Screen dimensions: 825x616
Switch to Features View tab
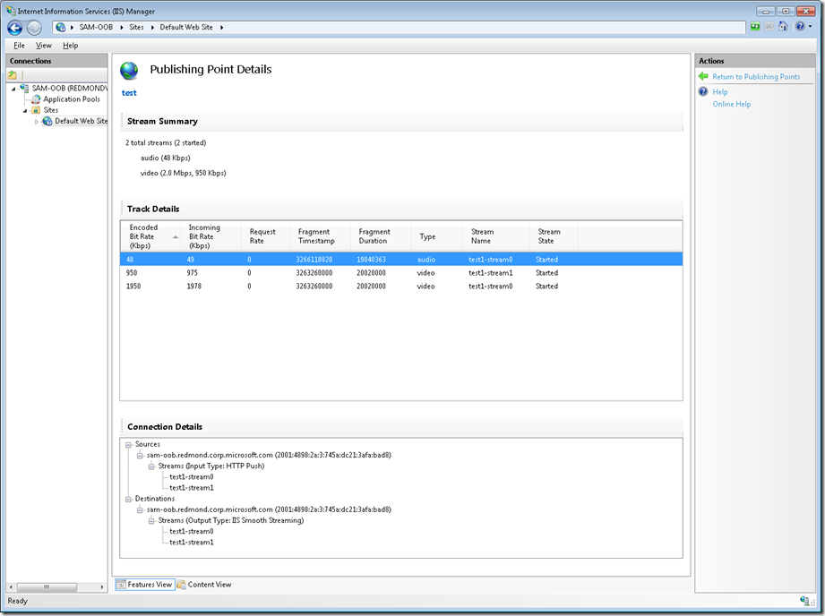(x=145, y=585)
